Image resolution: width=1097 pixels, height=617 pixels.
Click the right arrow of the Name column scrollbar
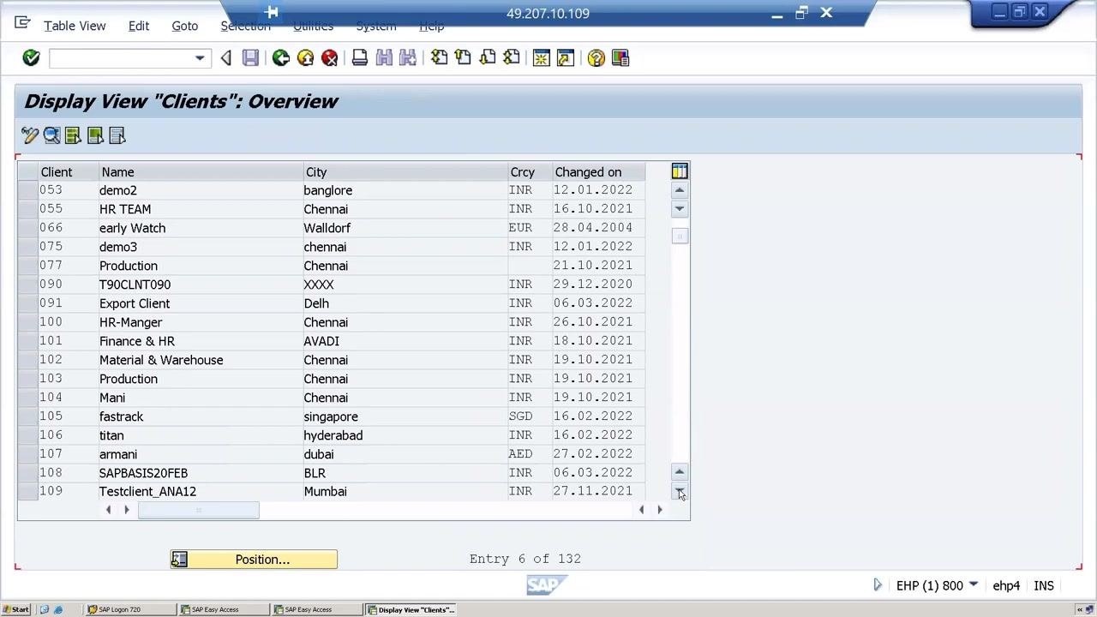pyautogui.click(x=127, y=510)
